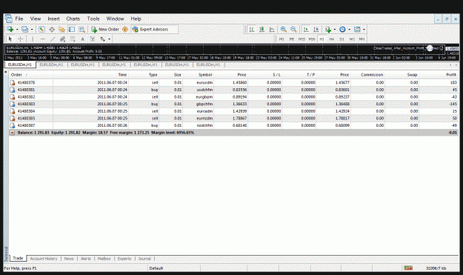Click the Default profile status entry
Viewport: 463px width, 275px height.
click(156, 268)
